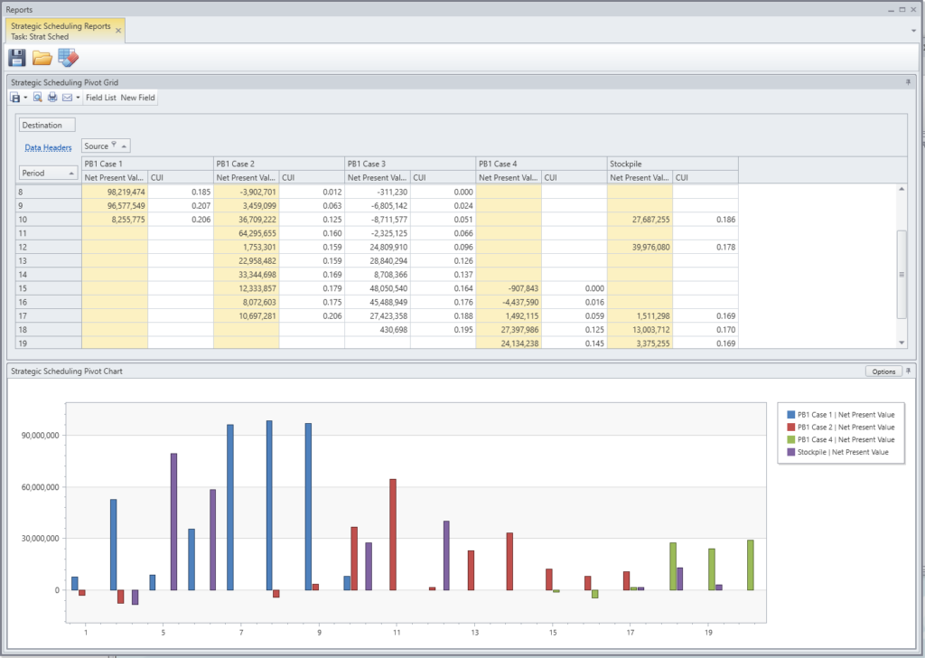Screen dimensions: 925x658
Task: Click the pivot grid export/save icon
Action: coord(15,98)
